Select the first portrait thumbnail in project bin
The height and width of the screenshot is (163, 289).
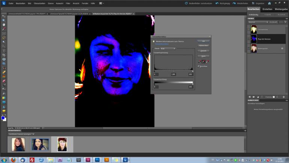[x=18, y=145]
